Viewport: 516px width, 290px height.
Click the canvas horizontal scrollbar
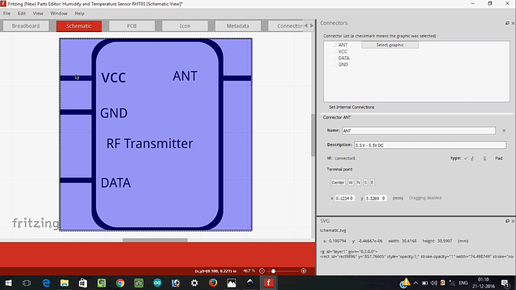[155, 240]
